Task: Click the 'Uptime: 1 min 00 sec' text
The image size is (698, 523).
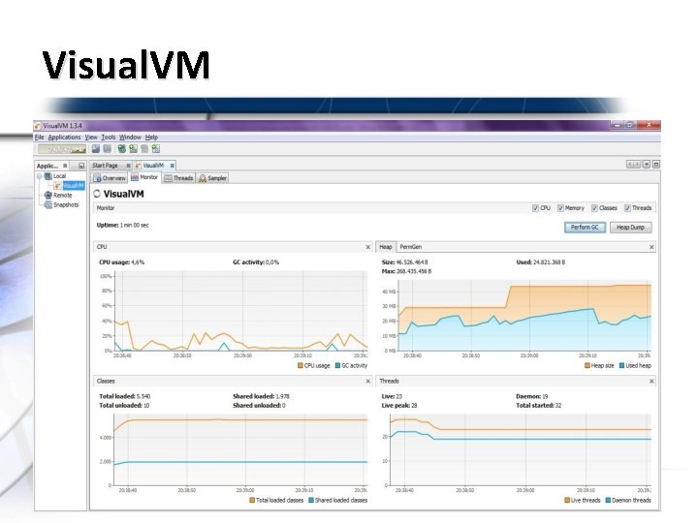Action: tap(123, 225)
